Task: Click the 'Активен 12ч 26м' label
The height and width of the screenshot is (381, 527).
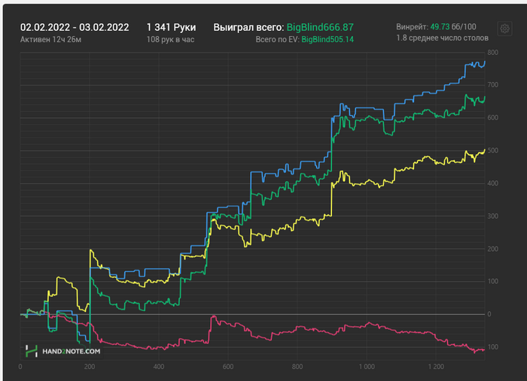Action: point(50,40)
